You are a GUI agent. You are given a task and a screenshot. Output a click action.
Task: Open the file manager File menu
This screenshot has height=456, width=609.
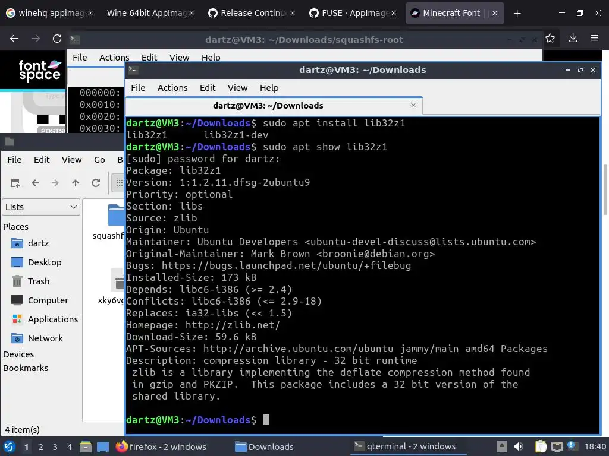click(x=14, y=160)
